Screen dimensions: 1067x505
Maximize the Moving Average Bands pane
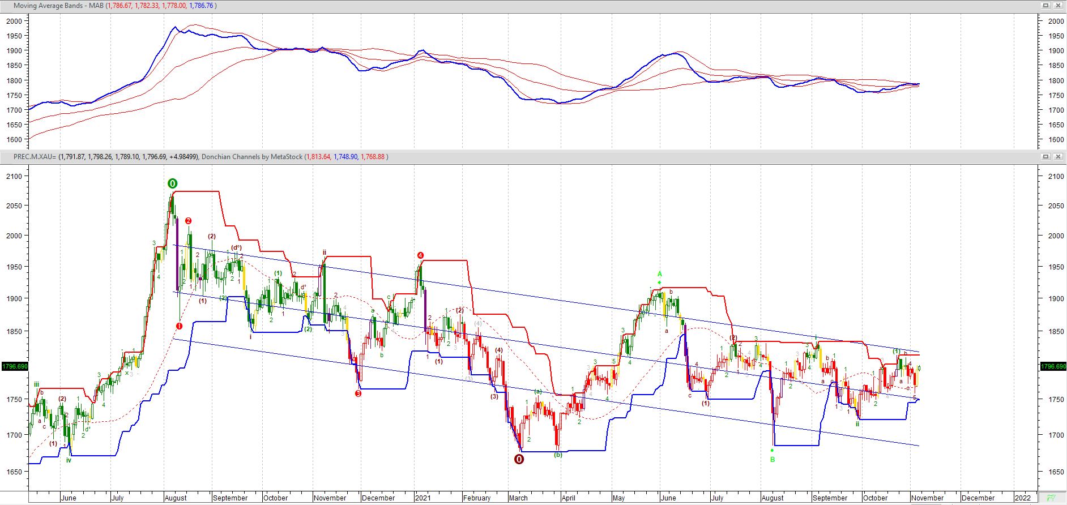point(1046,6)
